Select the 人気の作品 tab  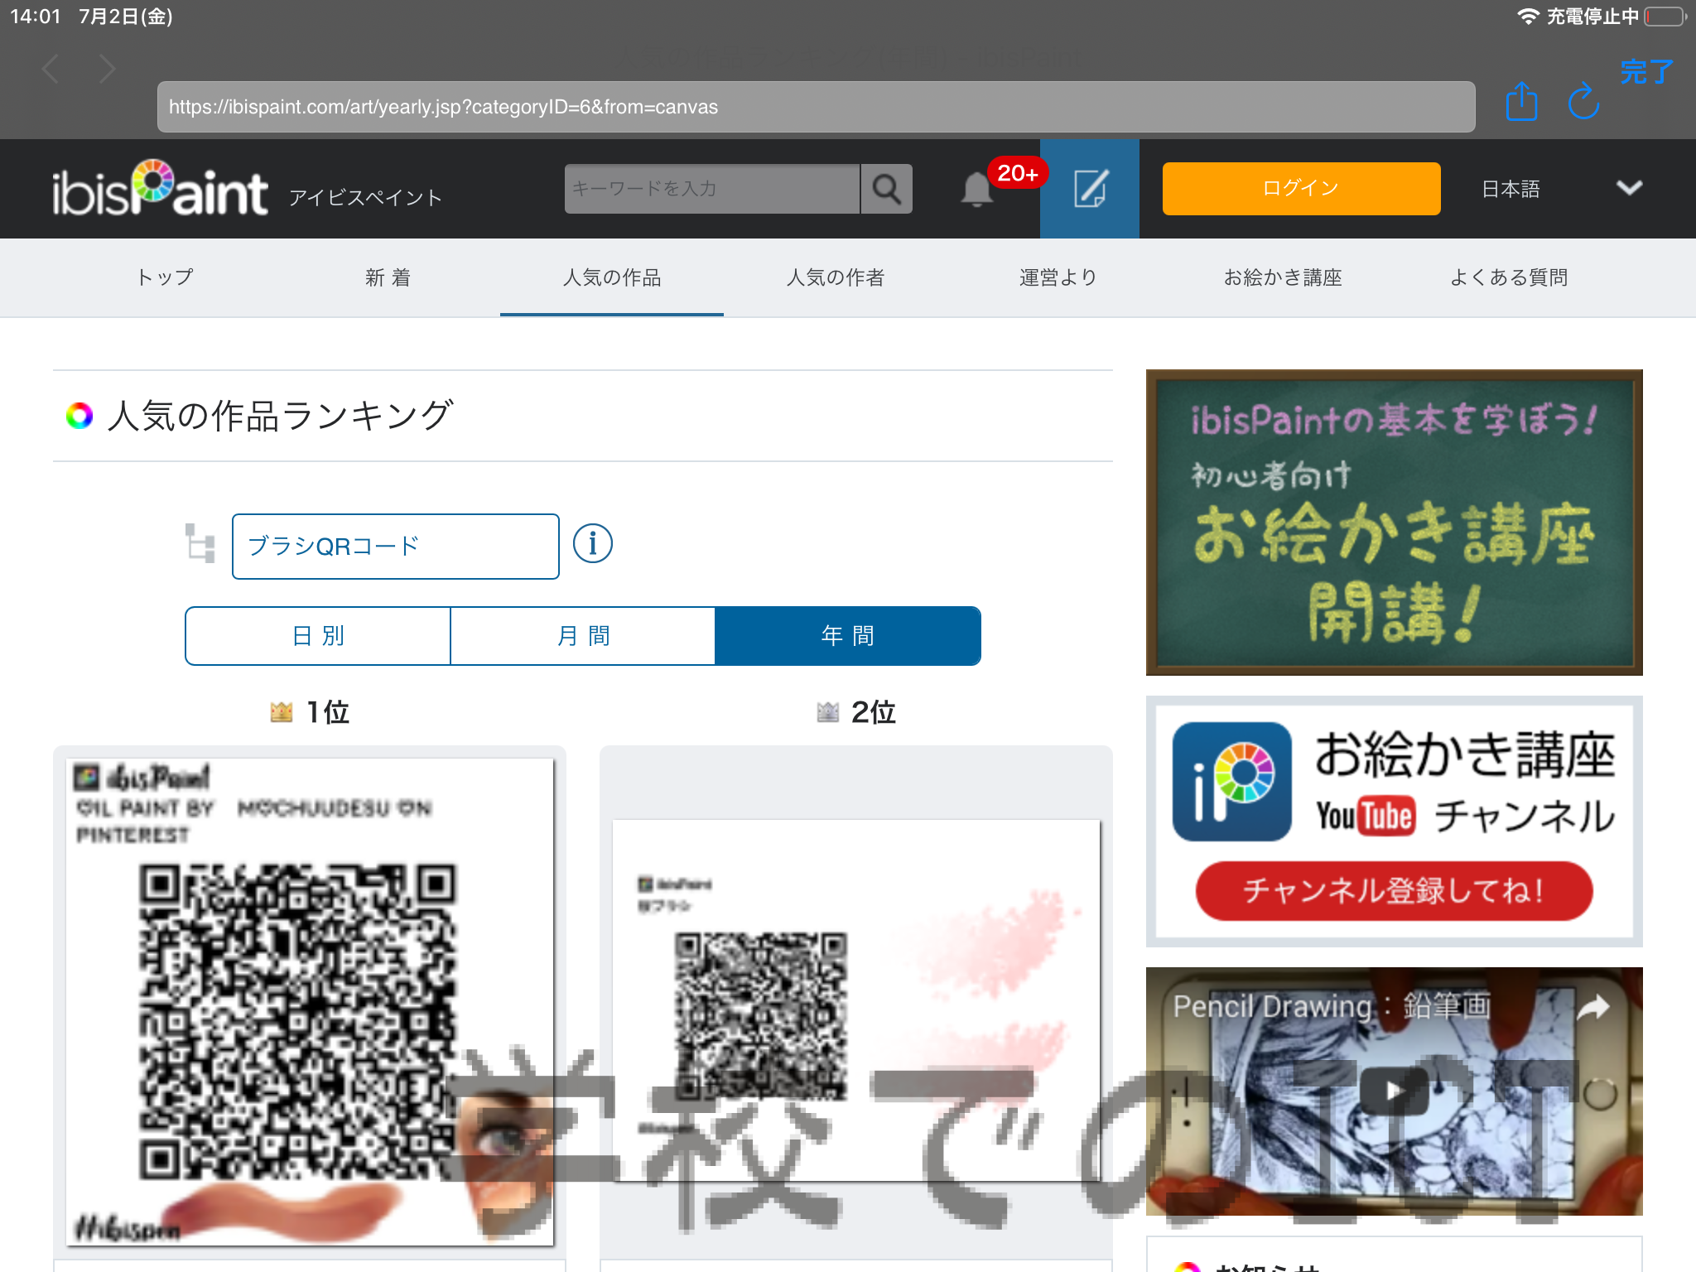click(612, 277)
